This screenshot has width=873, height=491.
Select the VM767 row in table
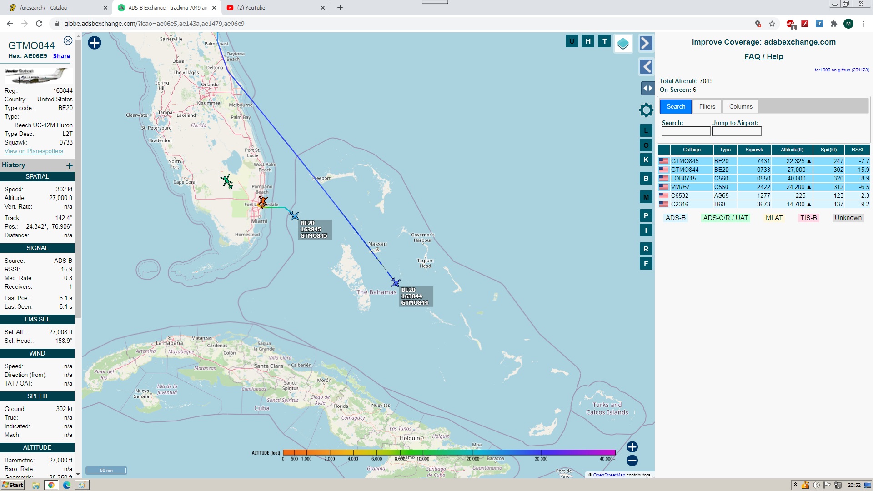(764, 187)
